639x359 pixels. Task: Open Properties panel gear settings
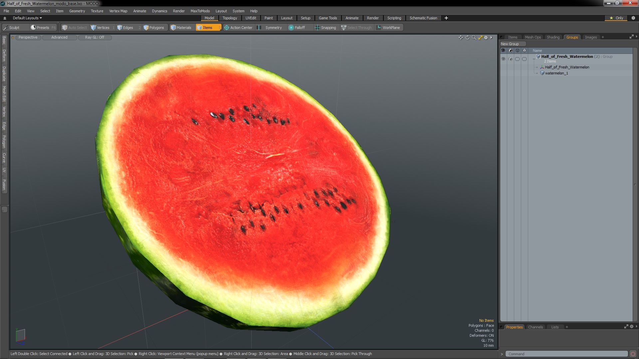tap(632, 327)
